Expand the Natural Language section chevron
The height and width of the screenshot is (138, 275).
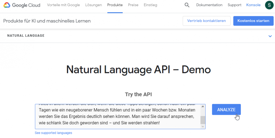[270, 36]
